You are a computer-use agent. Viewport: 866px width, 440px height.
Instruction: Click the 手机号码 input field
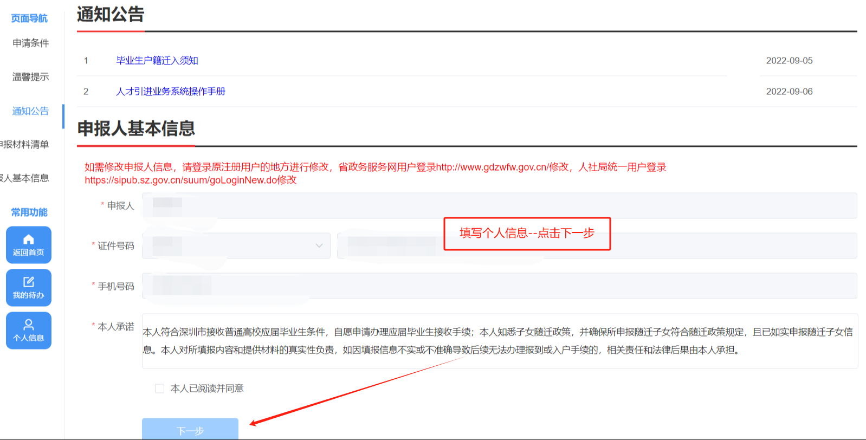[x=500, y=286]
